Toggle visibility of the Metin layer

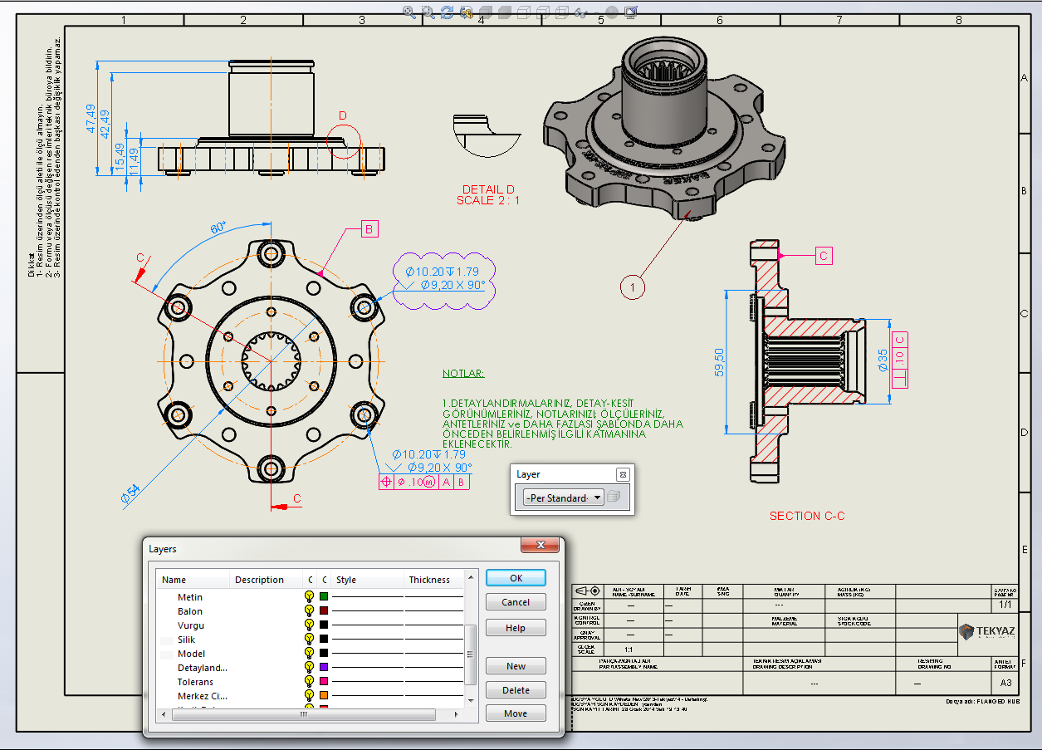tap(309, 596)
